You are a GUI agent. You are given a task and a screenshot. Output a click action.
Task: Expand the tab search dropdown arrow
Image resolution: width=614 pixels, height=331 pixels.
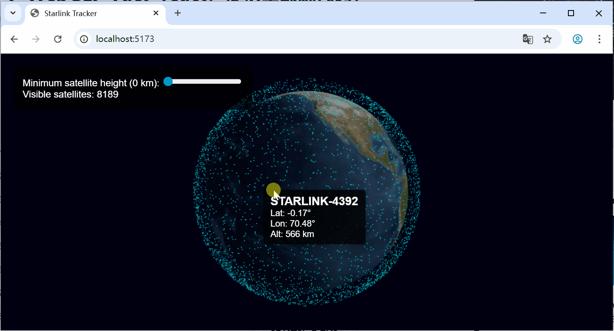13,13
